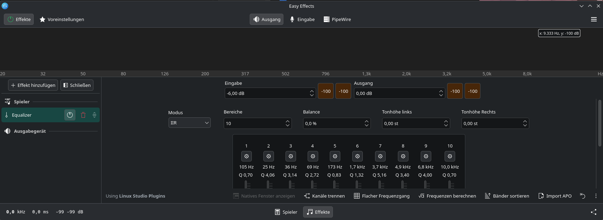Screen dimensions: 603x220
Task: Select the Equalizer effect row
Action: [x=51, y=115]
